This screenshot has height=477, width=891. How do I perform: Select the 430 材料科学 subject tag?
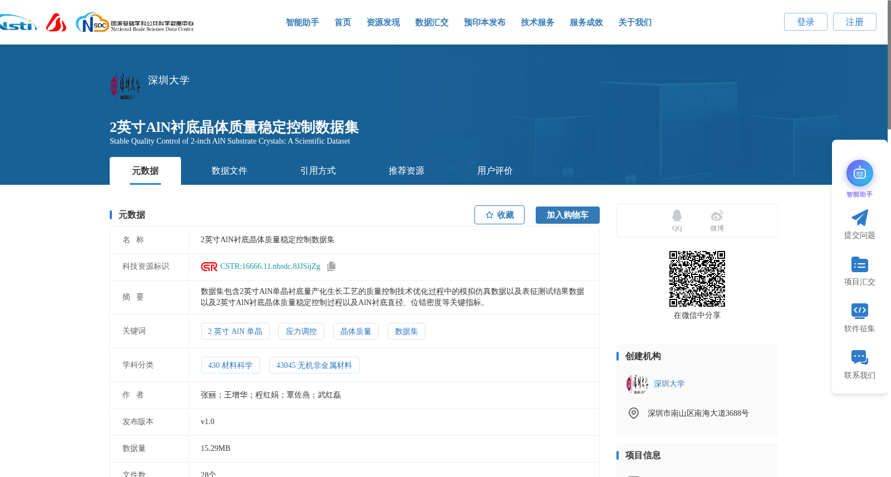(231, 365)
